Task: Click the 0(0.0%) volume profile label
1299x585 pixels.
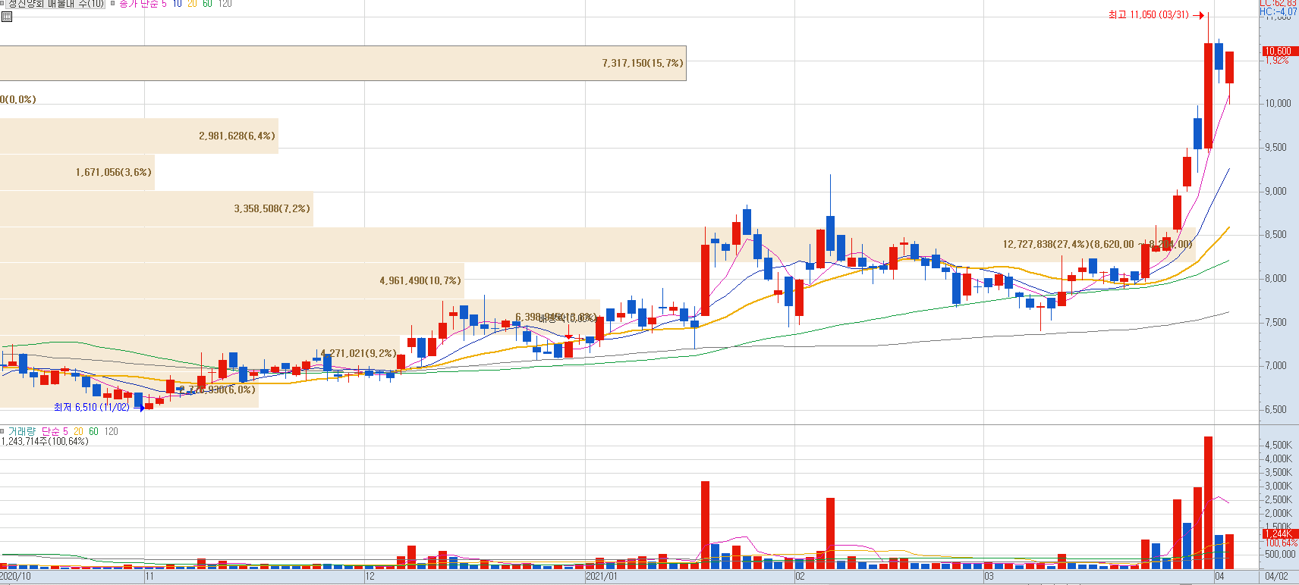Action: (18, 99)
